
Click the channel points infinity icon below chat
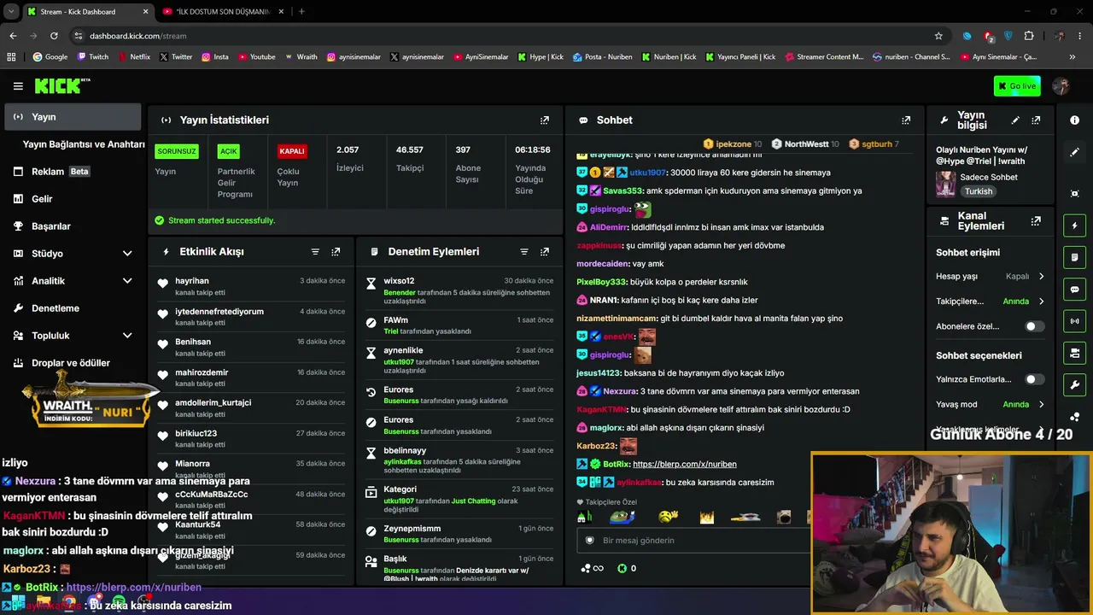coord(592,568)
